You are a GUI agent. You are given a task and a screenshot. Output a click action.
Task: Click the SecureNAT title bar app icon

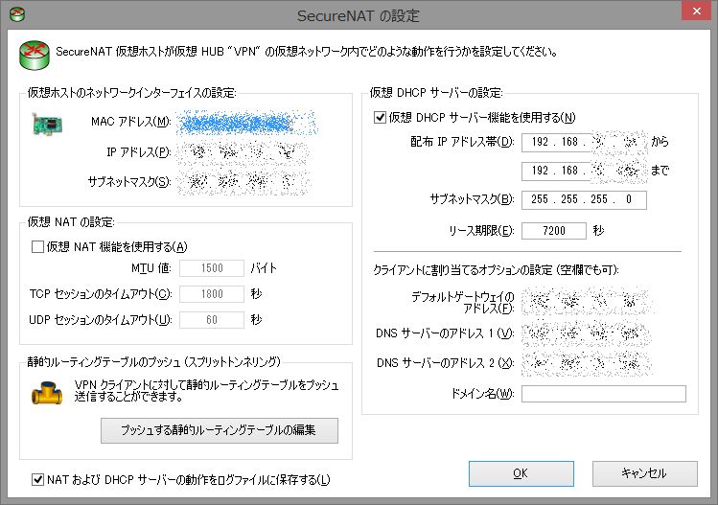[x=17, y=14]
